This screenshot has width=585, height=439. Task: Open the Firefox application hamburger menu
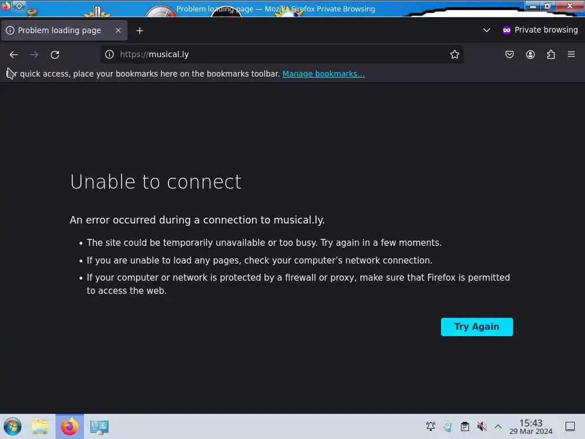tap(571, 54)
